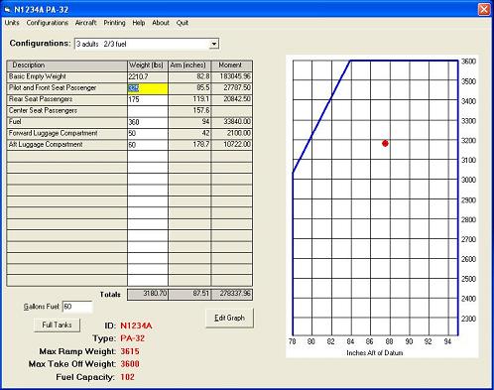Close the N1234A PA-32 window
This screenshot has width=494, height=390.
(484, 9)
